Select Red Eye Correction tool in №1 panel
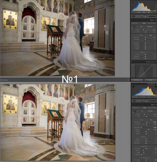 pyautogui.click(x=142, y=16)
